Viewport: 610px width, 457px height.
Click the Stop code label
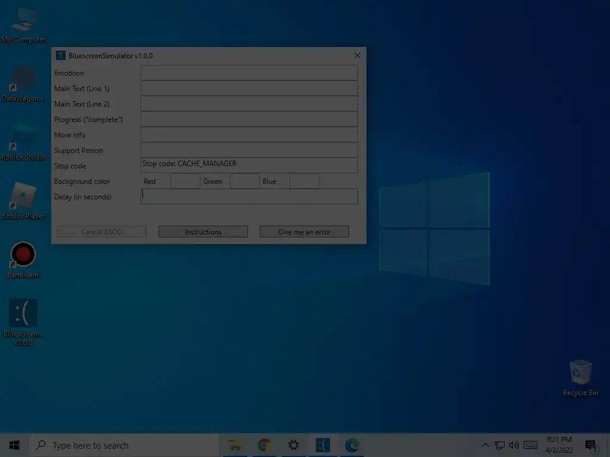(70, 166)
